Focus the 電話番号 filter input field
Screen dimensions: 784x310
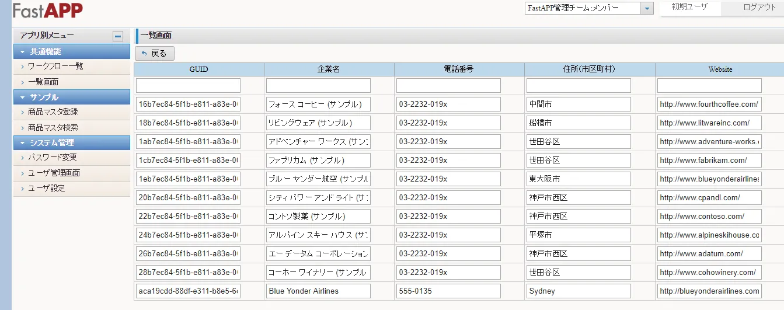coord(448,86)
